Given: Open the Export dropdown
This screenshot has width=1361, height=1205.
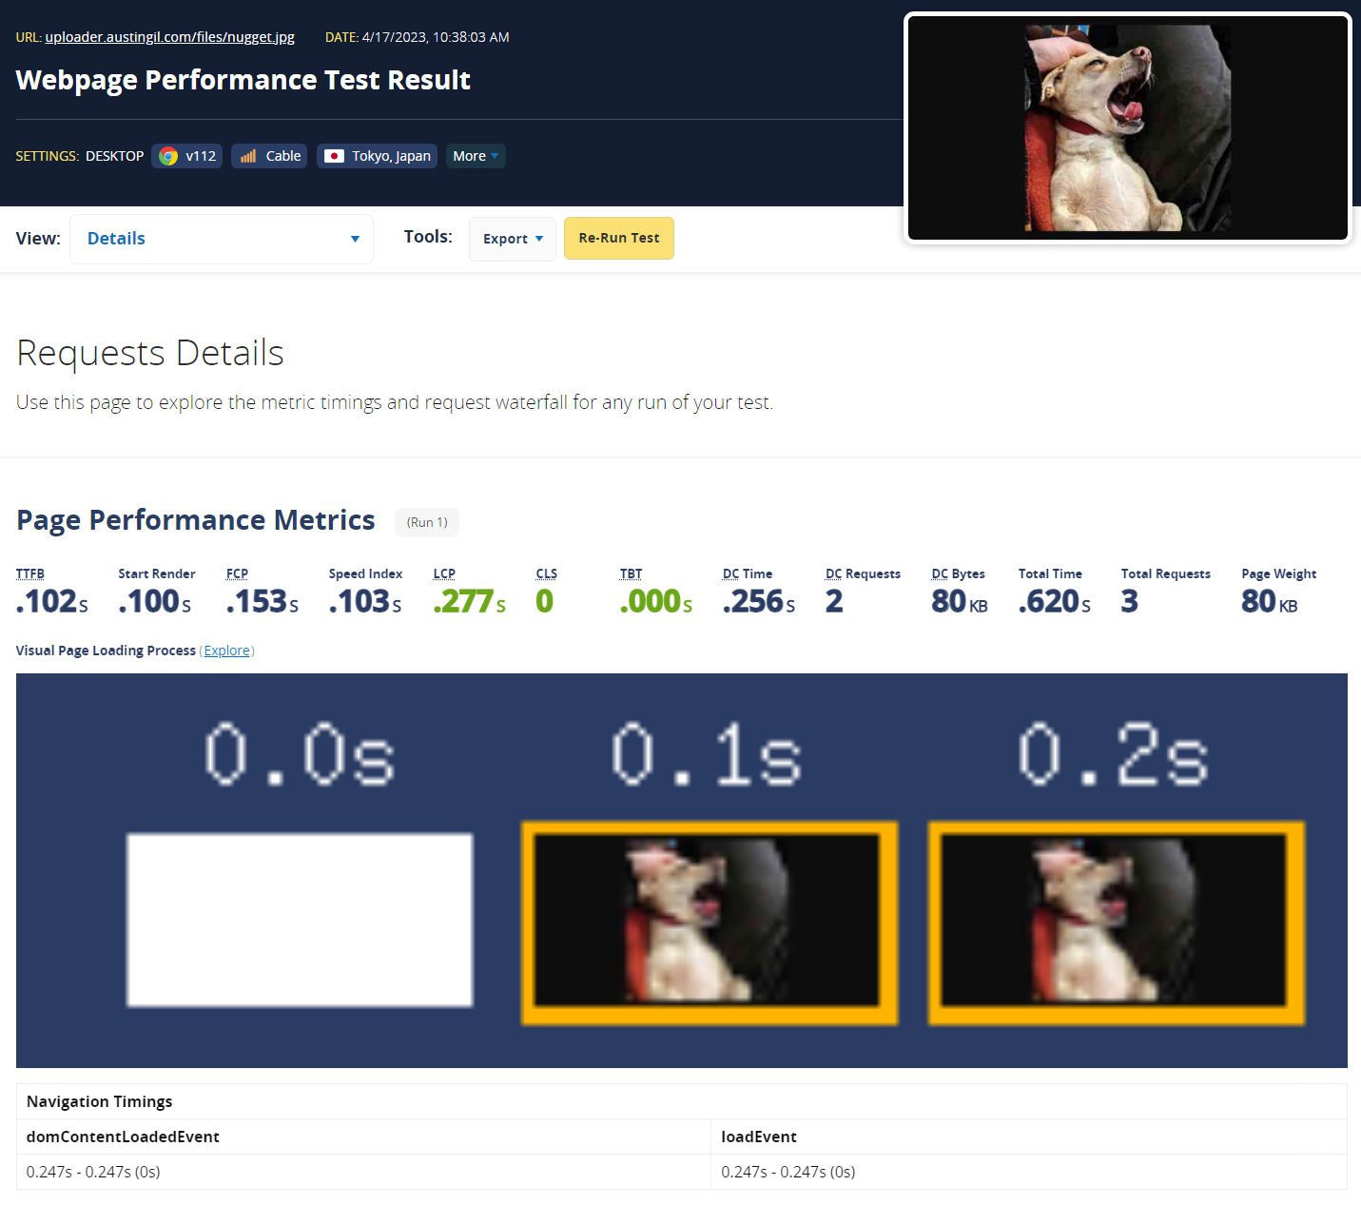Looking at the screenshot, I should coord(512,239).
